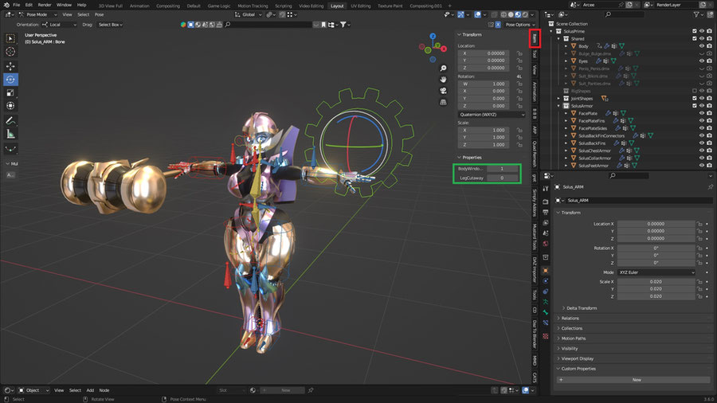Expand the Relations panel

click(x=570, y=318)
